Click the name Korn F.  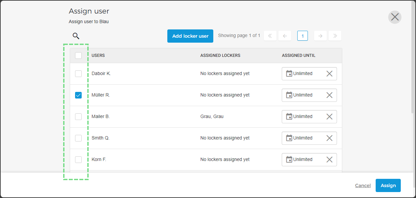[x=99, y=160]
